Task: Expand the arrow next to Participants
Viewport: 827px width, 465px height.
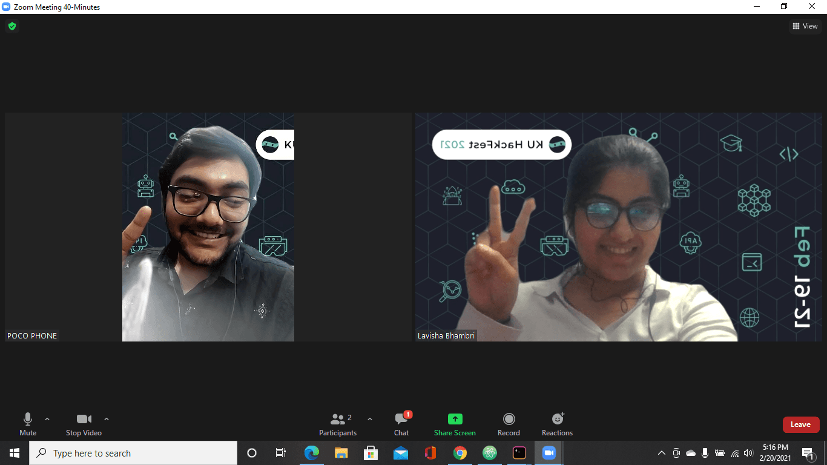Action: pos(370,419)
